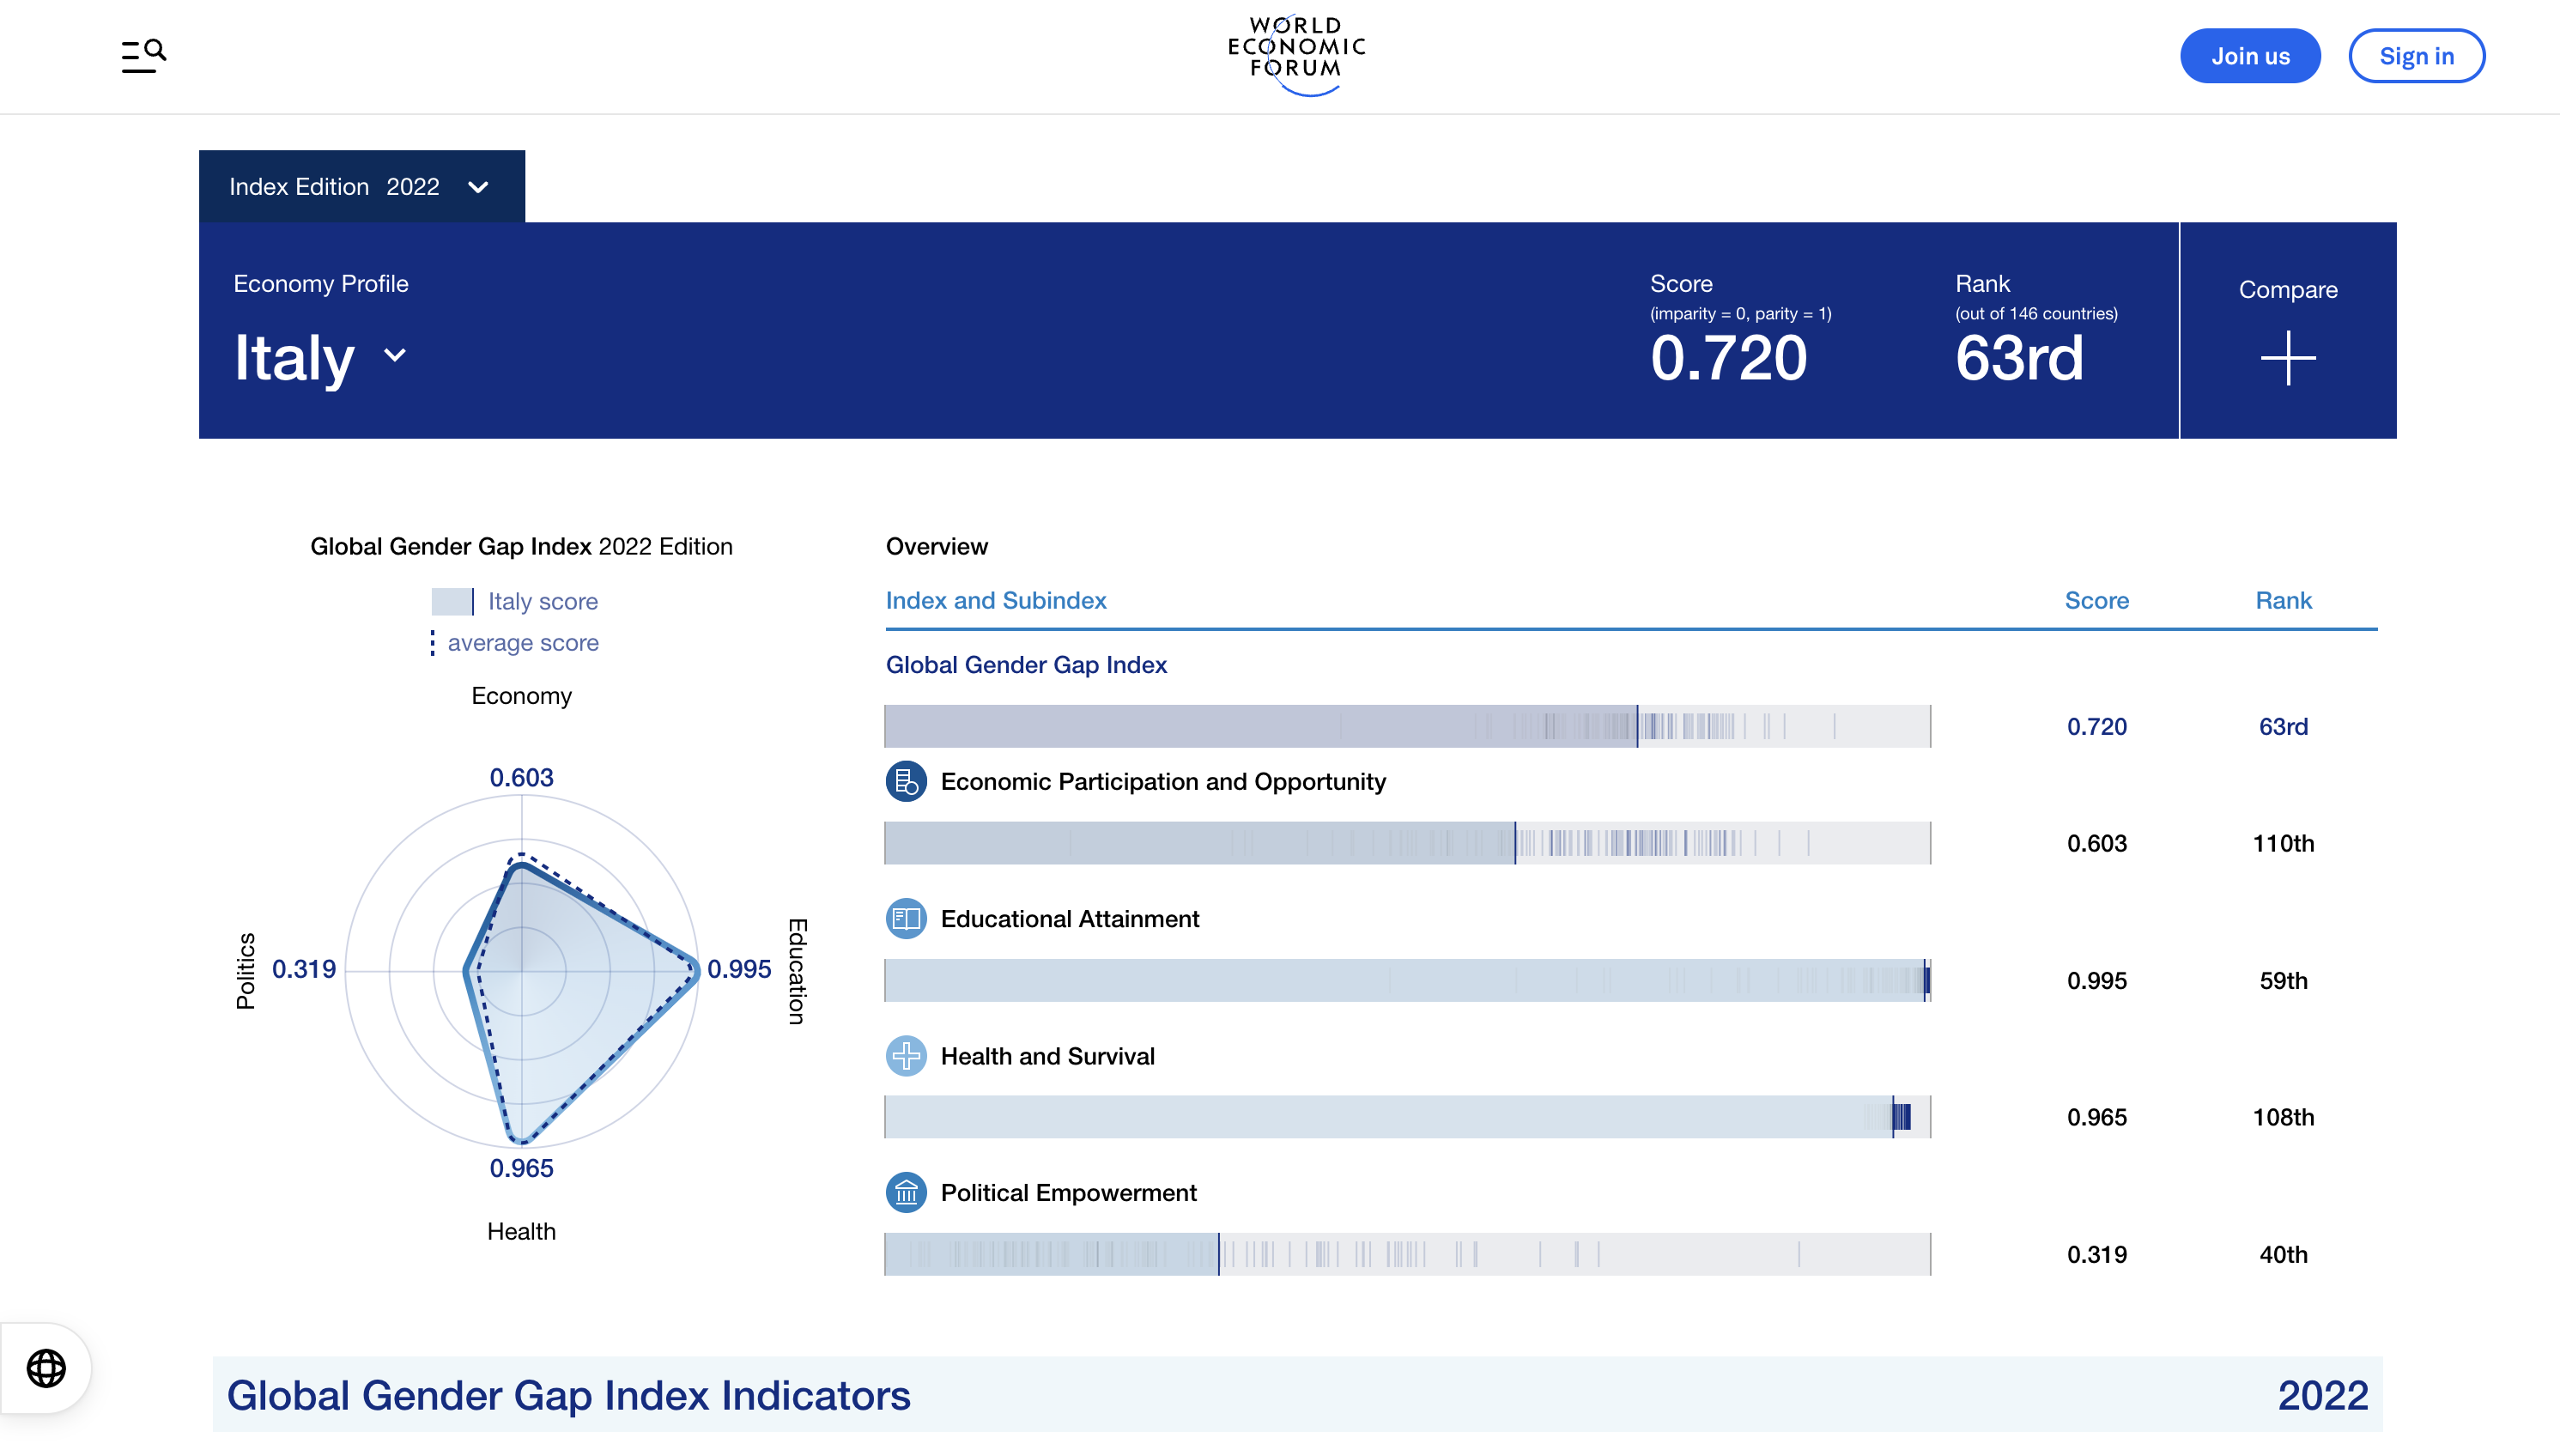
Task: Toggle the Global Gender Gap Index distribution bar
Action: pyautogui.click(x=1408, y=726)
